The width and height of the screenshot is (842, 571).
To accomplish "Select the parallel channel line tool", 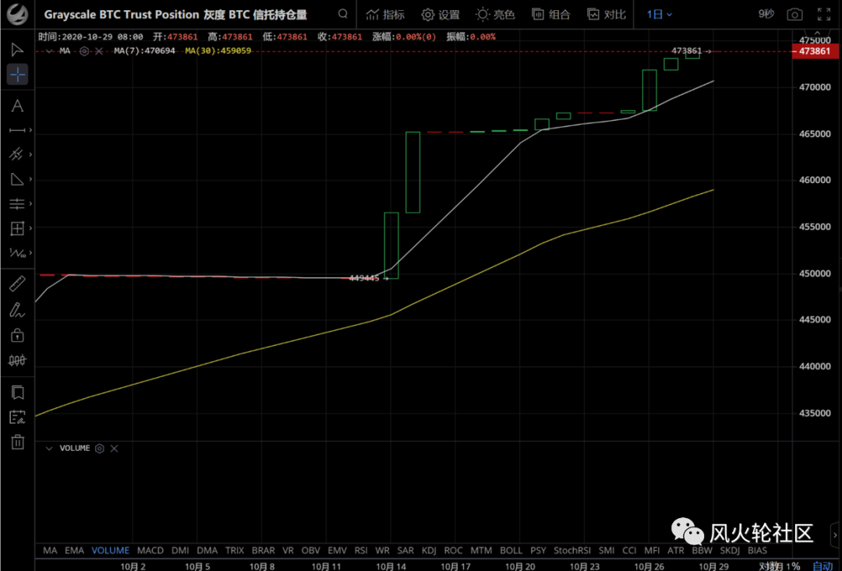I will (x=16, y=154).
